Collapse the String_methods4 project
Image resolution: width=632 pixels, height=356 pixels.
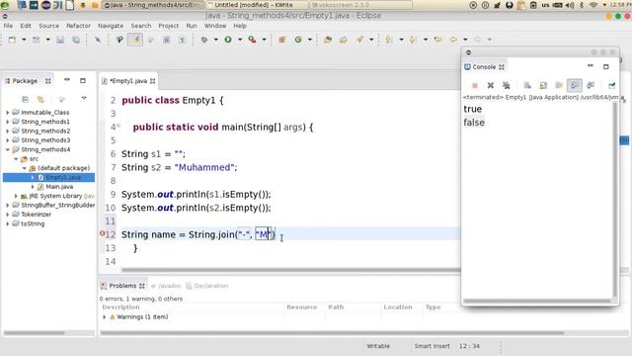(7, 149)
